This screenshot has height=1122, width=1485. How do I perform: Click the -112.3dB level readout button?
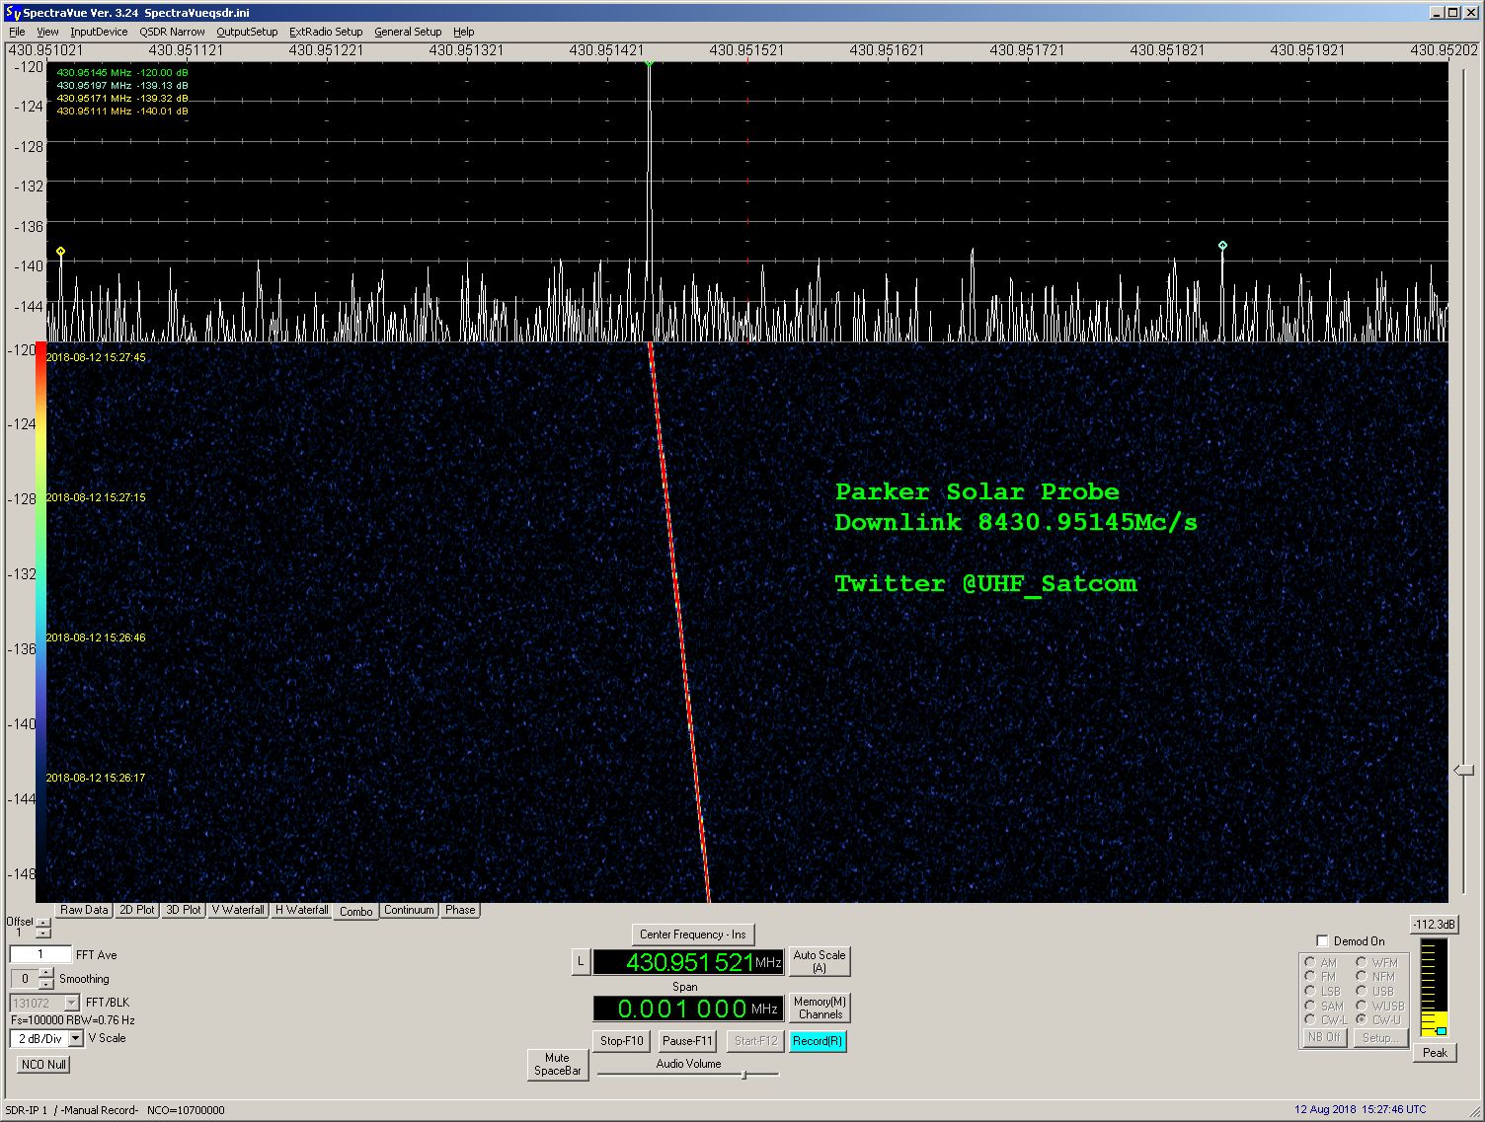[x=1434, y=925]
